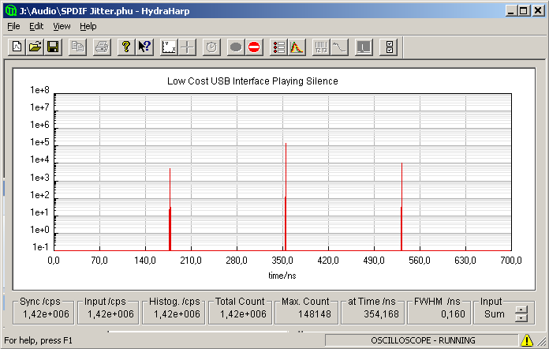Click the warning triangle in status bar
The image size is (549, 349).
(527, 340)
